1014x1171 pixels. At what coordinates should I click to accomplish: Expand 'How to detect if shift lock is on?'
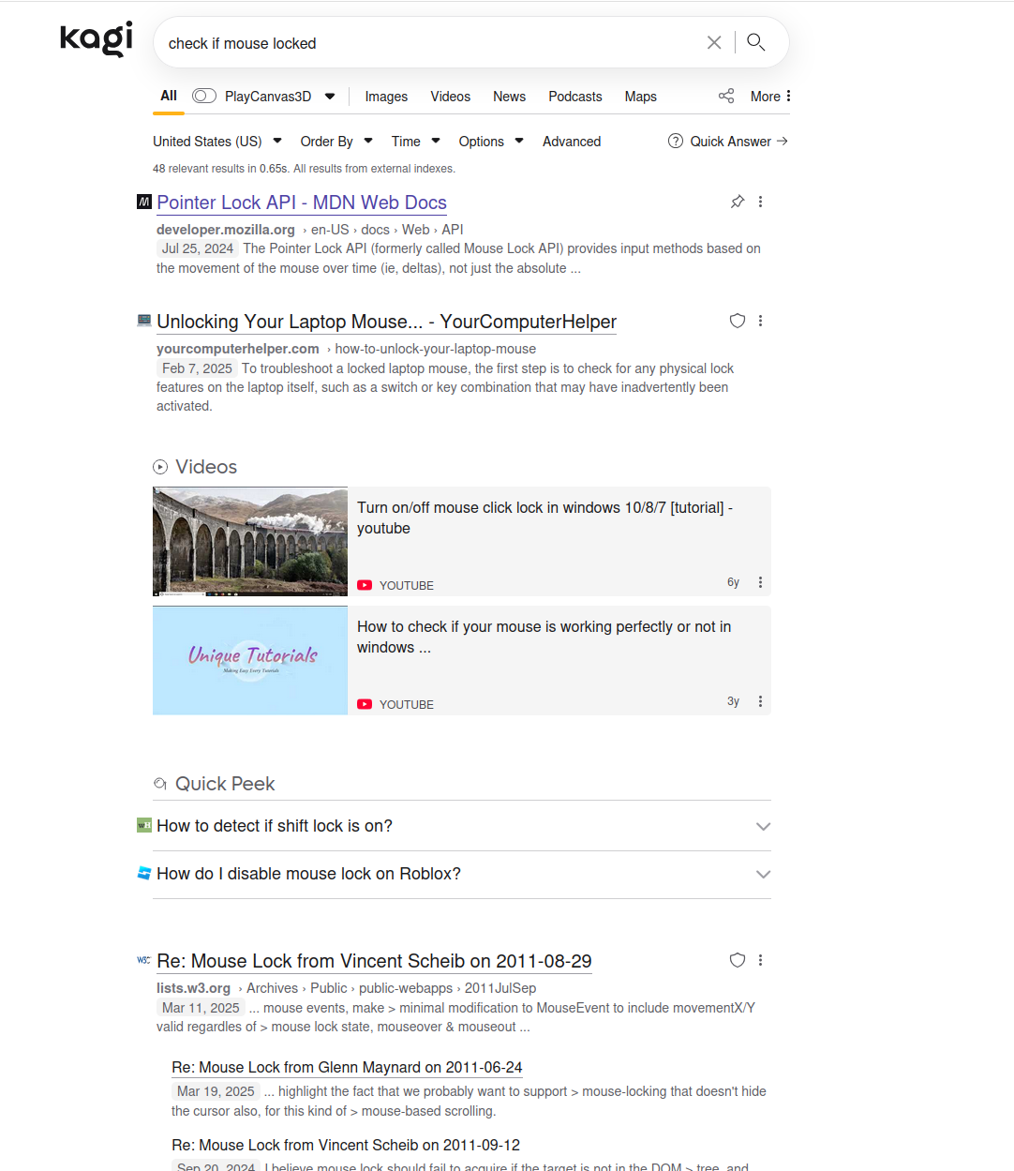click(x=763, y=826)
